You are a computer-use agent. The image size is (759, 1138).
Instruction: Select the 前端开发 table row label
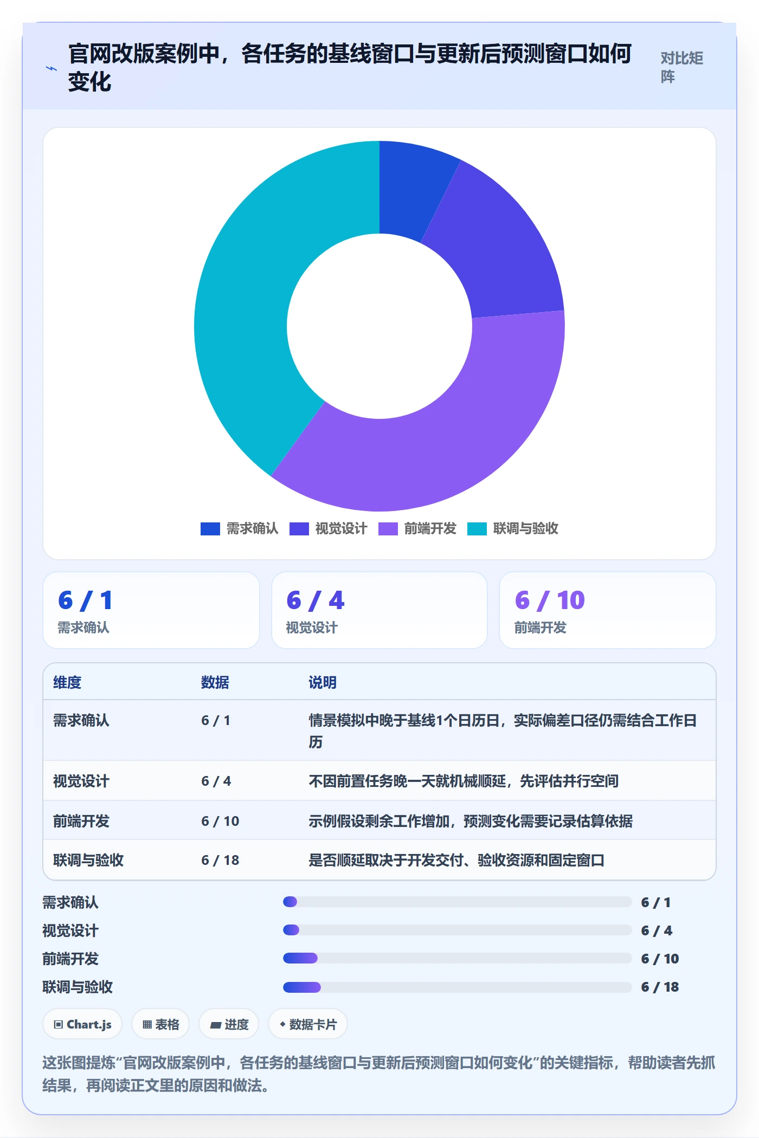[x=81, y=821]
